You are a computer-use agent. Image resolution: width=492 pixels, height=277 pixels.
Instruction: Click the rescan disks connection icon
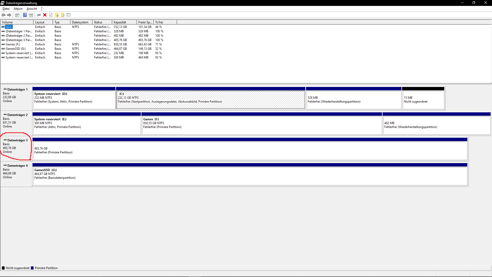(x=39, y=15)
